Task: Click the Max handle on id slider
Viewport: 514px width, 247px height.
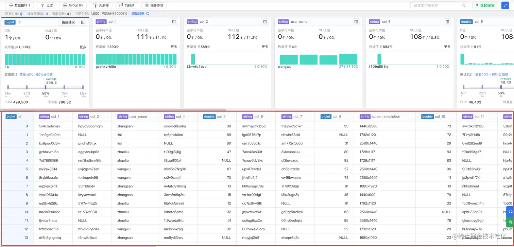Action: [x=83, y=87]
